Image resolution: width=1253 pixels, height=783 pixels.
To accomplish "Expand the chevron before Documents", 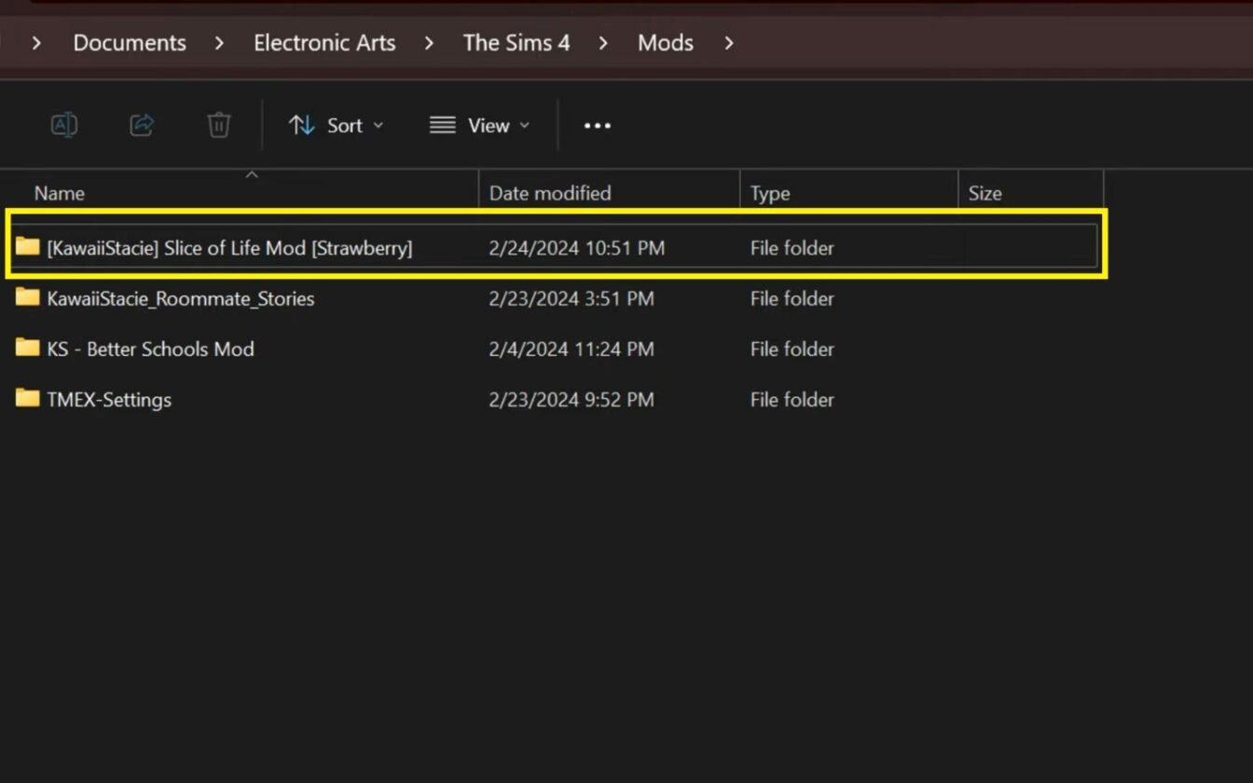I will (x=36, y=43).
